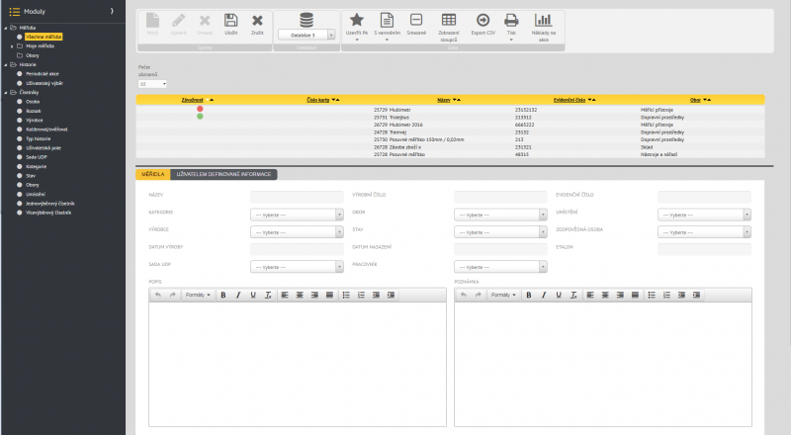This screenshot has width=791, height=435.
Task: Click the Uložit save icon
Action: point(231,21)
